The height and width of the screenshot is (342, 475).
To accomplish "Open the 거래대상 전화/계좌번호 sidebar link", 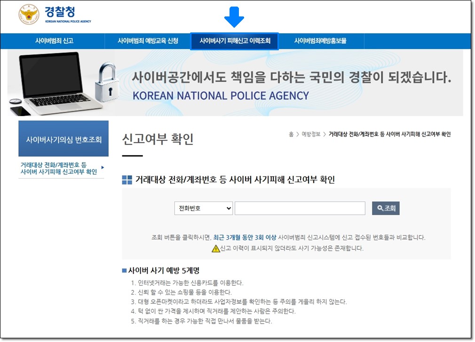I will (x=58, y=168).
